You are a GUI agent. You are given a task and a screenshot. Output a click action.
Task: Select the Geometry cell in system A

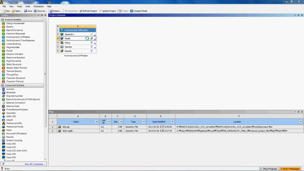78,34
